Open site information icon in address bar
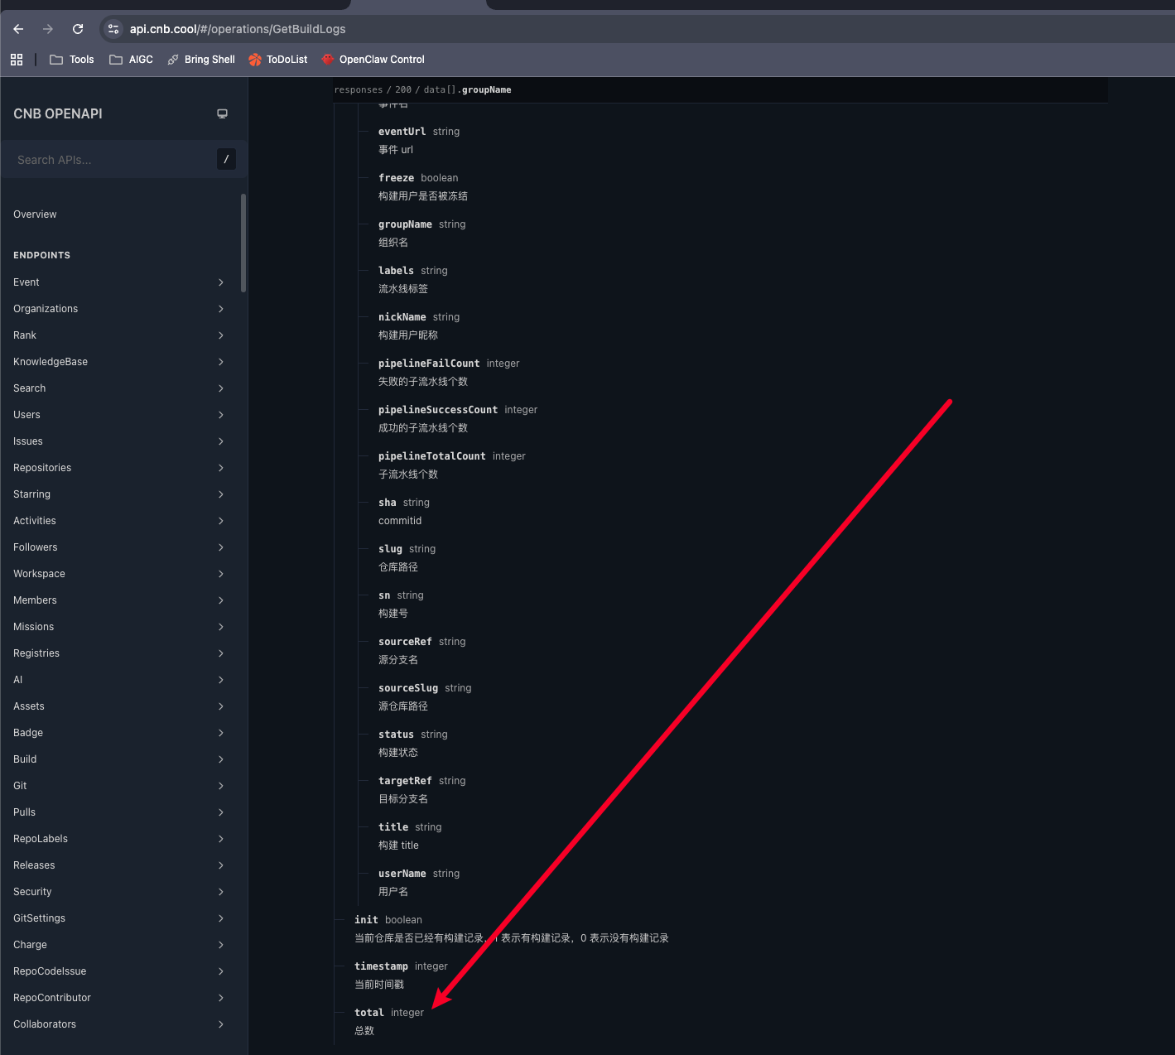1175x1055 pixels. (x=113, y=29)
